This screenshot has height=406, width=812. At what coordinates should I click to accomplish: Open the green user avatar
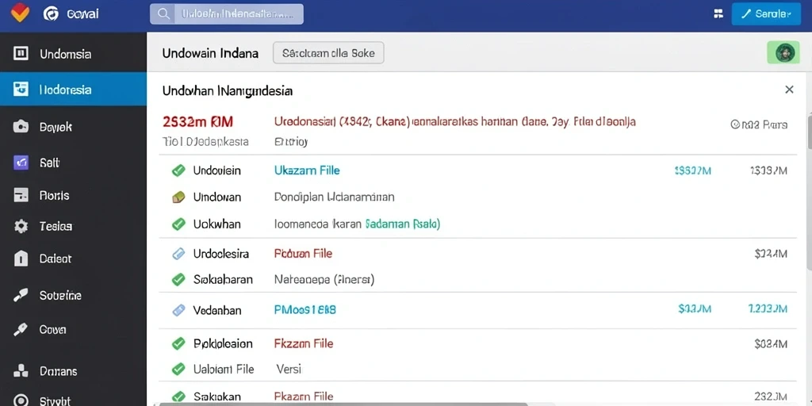click(x=785, y=53)
